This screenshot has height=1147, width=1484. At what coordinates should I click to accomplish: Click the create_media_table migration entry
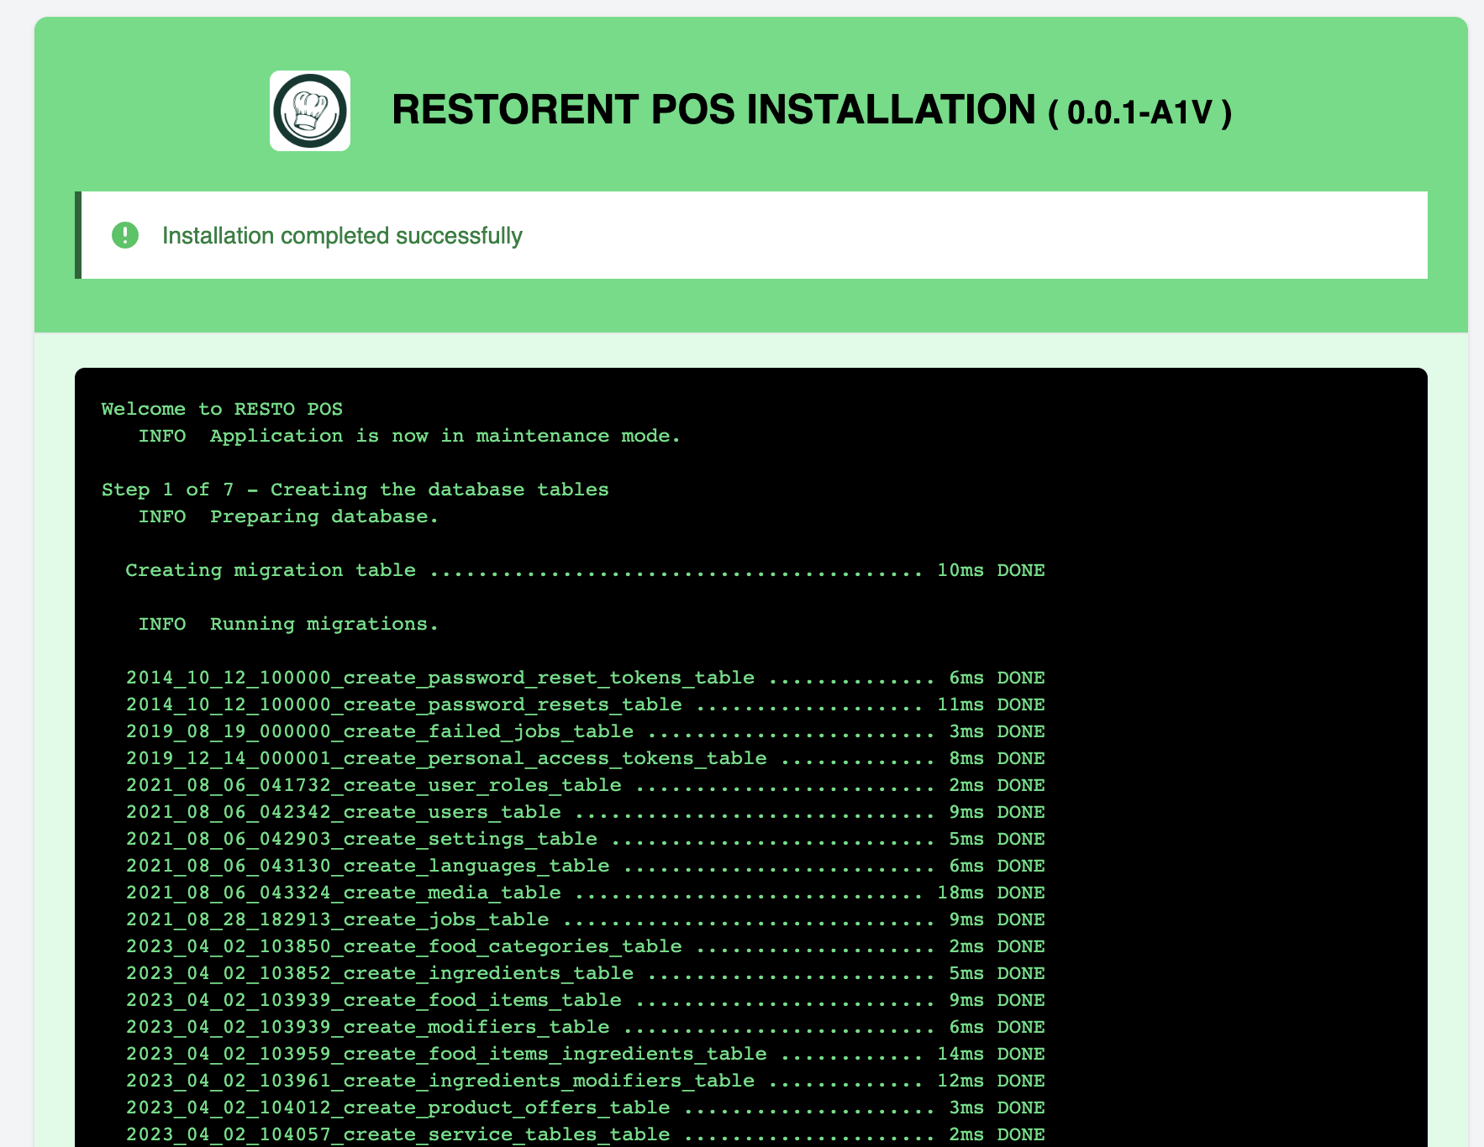click(343, 893)
